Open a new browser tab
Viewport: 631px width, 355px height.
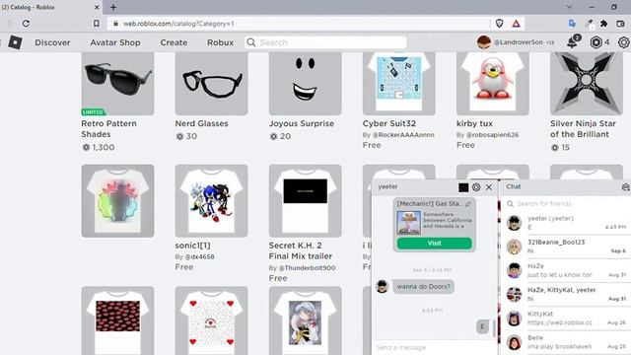tap(113, 7)
